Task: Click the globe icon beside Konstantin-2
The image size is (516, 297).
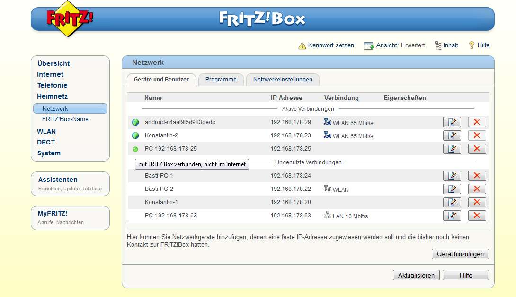Action: point(135,135)
